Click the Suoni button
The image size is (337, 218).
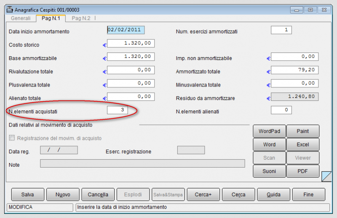point(269,171)
